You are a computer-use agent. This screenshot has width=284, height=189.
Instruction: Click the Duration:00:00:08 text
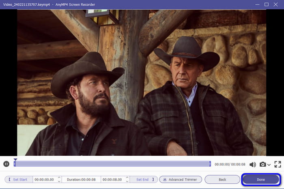pos(81,180)
